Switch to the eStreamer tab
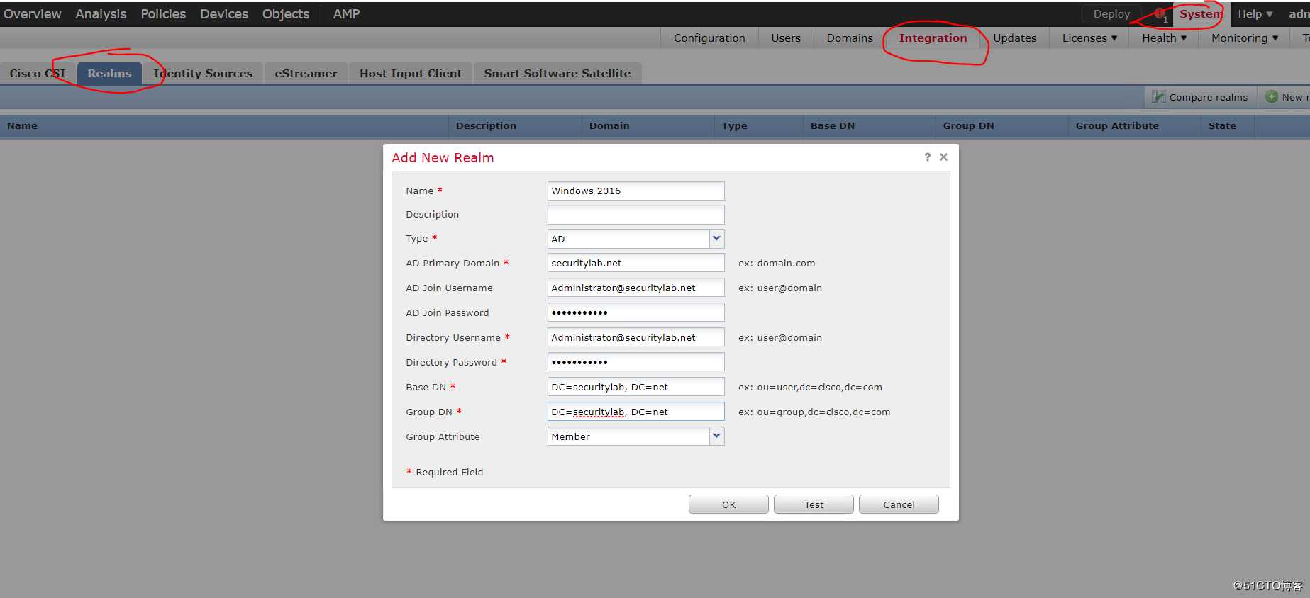1310x598 pixels. coord(306,74)
